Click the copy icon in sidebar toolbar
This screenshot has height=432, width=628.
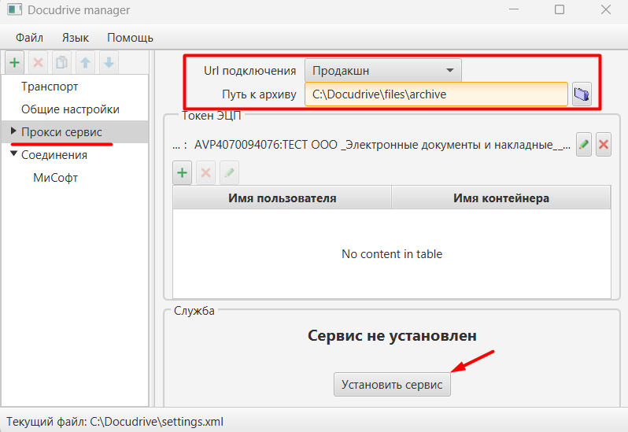(x=61, y=62)
